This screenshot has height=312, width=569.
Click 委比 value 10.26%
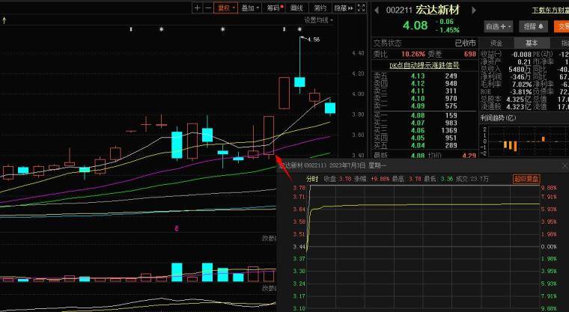[413, 54]
